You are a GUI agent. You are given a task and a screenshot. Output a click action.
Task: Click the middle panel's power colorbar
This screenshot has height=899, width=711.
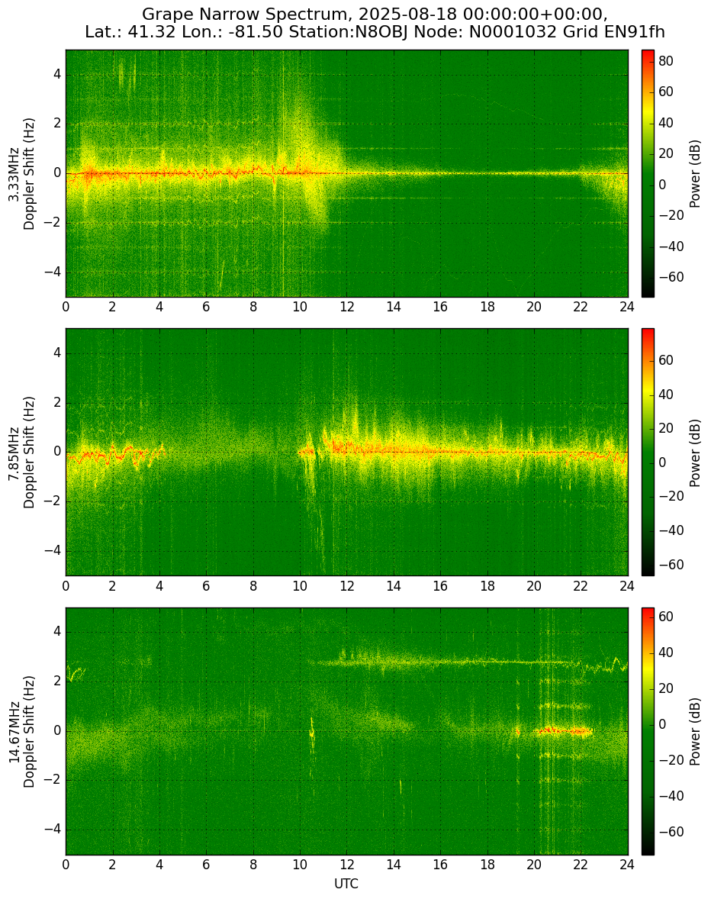coord(648,453)
